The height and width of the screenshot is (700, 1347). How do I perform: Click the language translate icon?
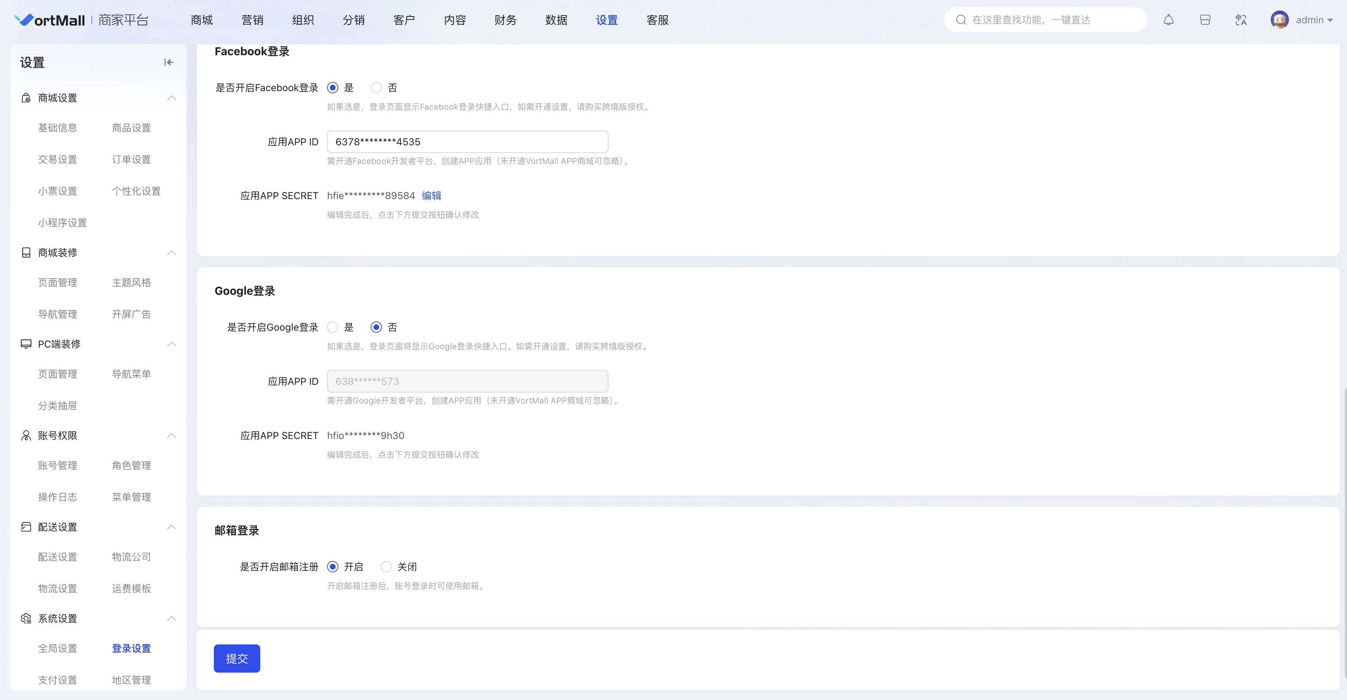[x=1241, y=20]
